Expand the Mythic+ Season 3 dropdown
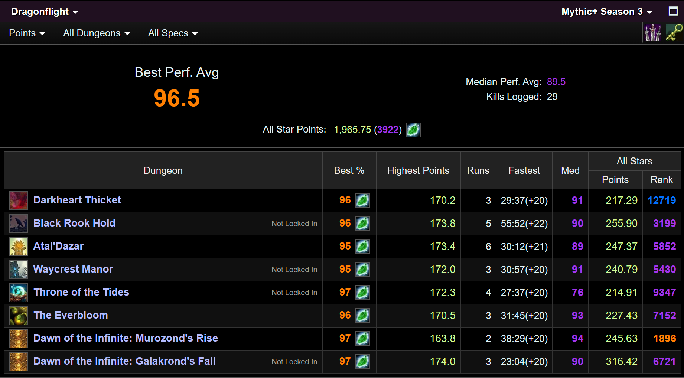 [x=607, y=12]
